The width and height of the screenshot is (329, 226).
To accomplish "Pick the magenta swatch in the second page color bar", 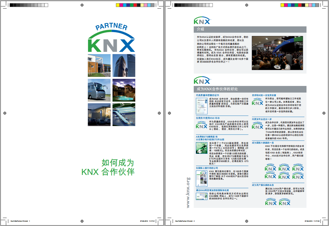I will point(286,5).
